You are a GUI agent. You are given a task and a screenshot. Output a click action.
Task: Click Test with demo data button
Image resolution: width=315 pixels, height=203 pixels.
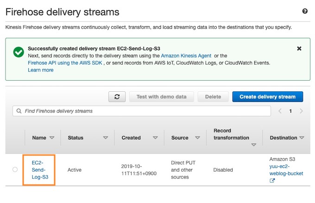162,97
